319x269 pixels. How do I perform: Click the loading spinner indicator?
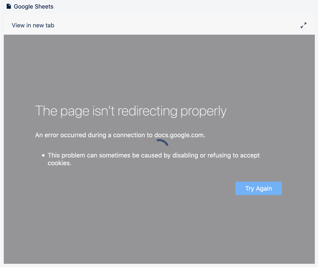(x=162, y=142)
